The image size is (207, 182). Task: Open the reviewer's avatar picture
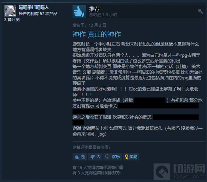10,11
